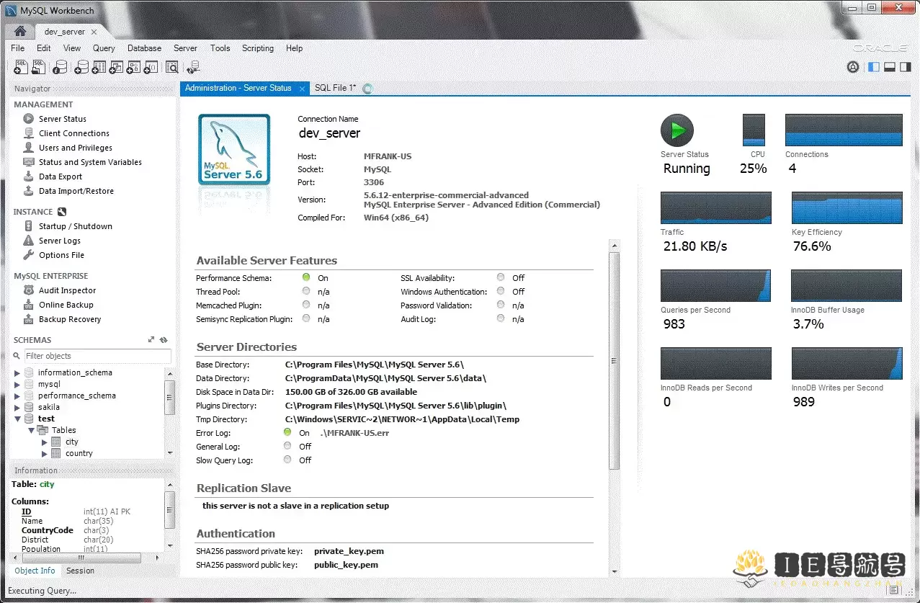Screen dimensions: 920x603
Task: Toggle the left sidebar panel visibility
Action: [874, 67]
